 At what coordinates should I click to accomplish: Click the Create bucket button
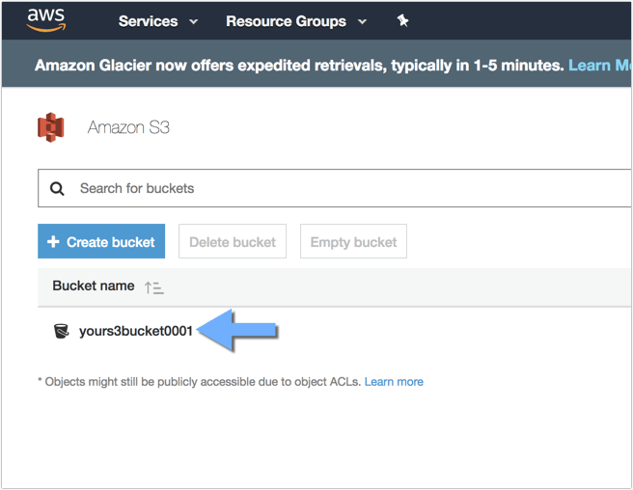tap(101, 241)
